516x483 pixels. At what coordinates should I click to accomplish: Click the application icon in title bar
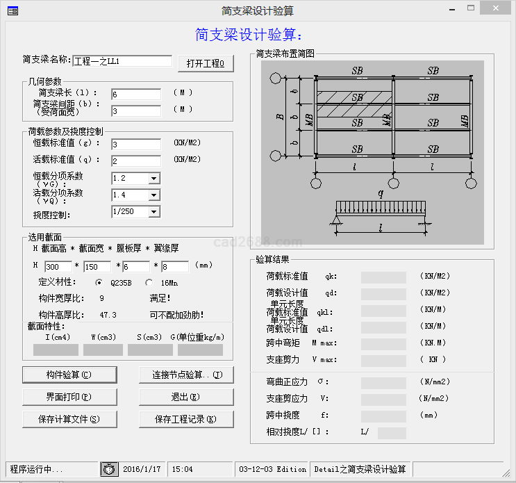13,10
